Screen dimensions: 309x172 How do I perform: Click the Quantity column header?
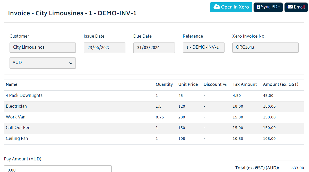(164, 84)
